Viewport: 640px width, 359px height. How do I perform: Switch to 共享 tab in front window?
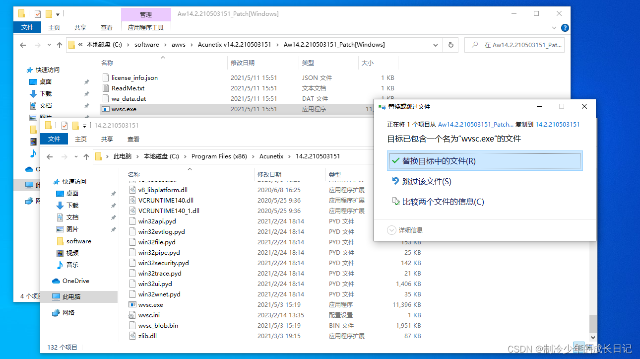(x=107, y=140)
